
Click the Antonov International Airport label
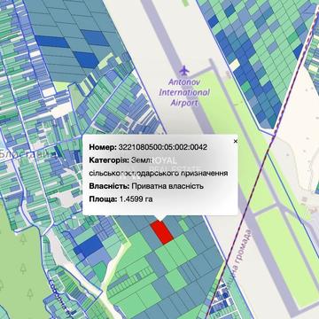click(x=184, y=92)
